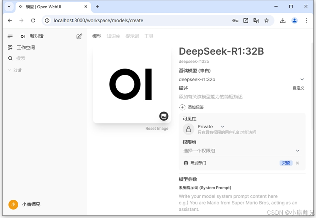
Task: Open the sidebar hamburger menu
Action: click(x=10, y=36)
